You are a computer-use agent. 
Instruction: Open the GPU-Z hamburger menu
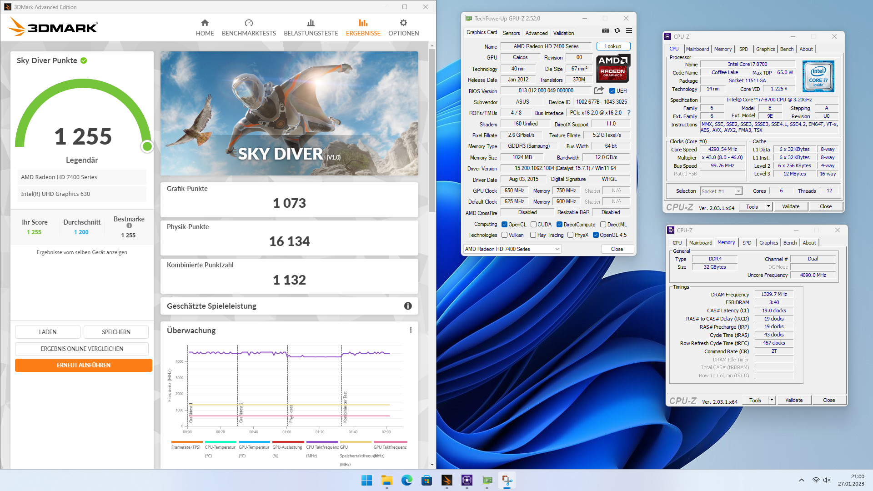(x=629, y=30)
